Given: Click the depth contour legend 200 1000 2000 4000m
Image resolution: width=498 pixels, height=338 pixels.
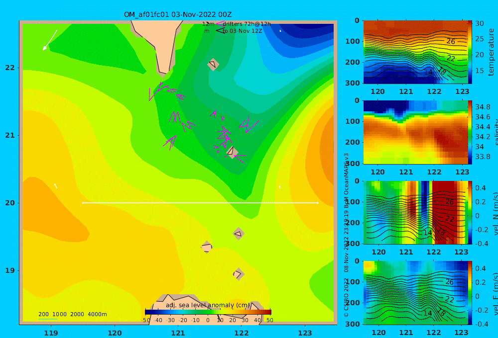Looking at the screenshot, I should [x=72, y=314].
